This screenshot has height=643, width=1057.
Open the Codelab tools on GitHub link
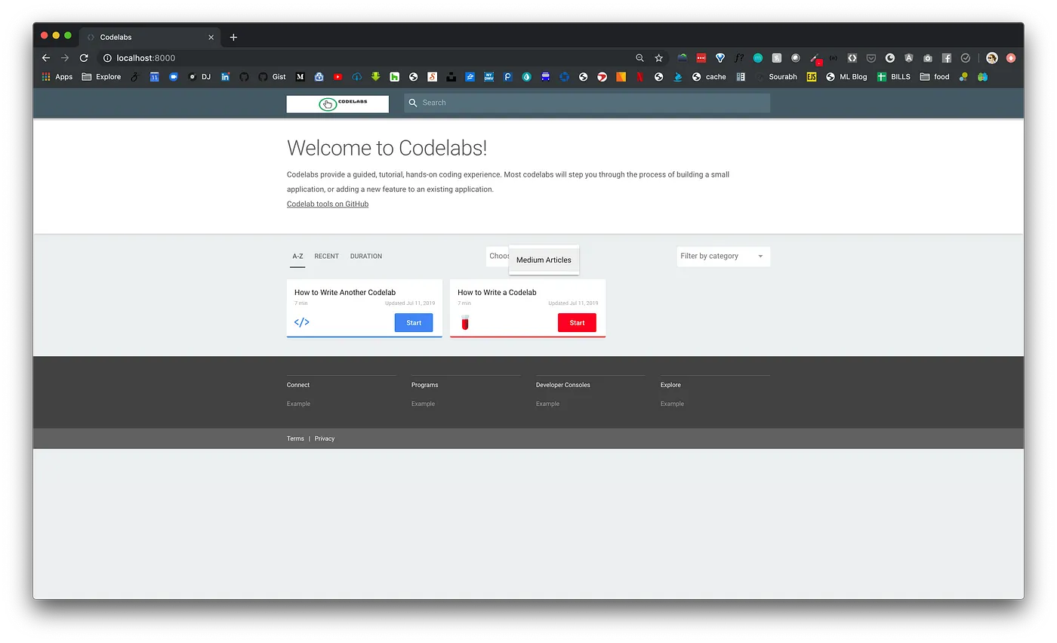point(328,205)
